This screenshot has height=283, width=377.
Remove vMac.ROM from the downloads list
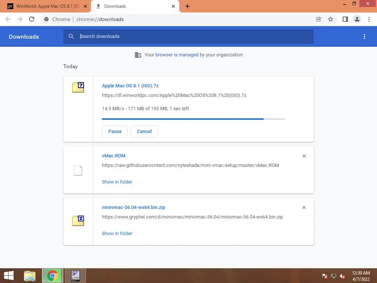(x=304, y=156)
